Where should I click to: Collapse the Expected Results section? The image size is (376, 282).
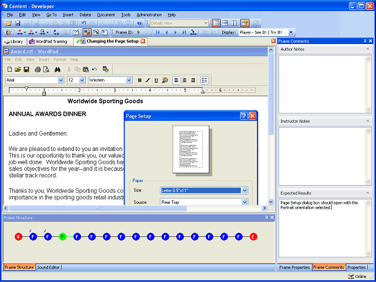[x=368, y=193]
